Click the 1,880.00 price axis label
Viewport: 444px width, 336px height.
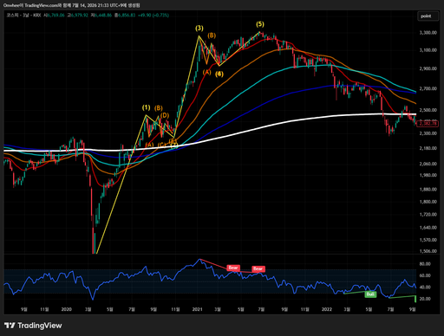pyautogui.click(x=428, y=190)
